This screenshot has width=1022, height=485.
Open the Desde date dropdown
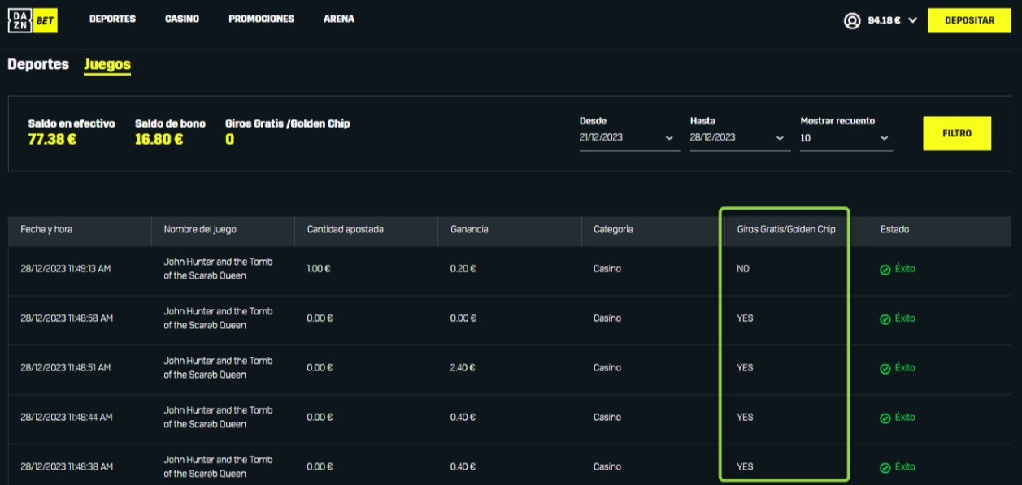(x=629, y=138)
